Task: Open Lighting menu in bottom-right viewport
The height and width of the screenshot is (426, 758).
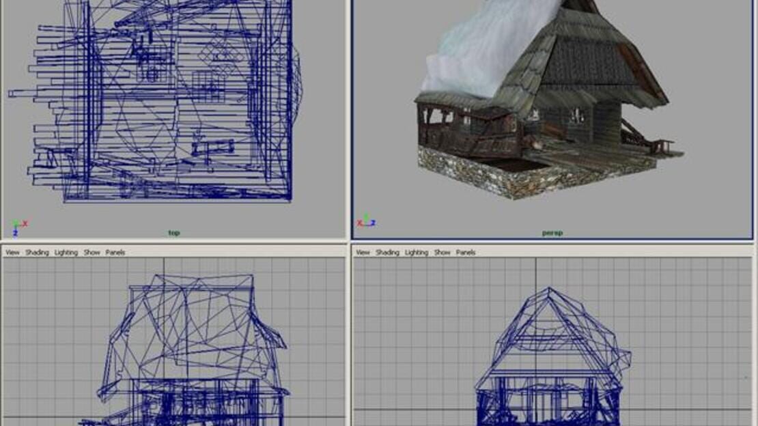Action: 417,253
